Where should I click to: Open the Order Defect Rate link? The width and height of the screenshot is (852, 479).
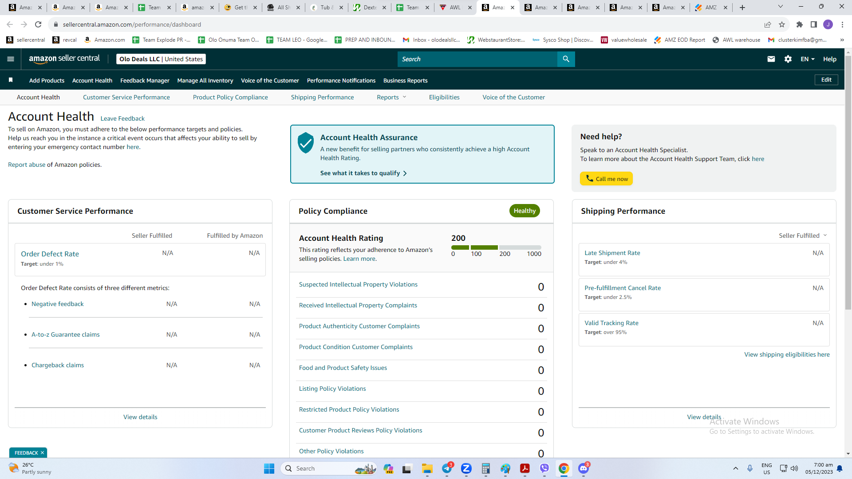(50, 254)
